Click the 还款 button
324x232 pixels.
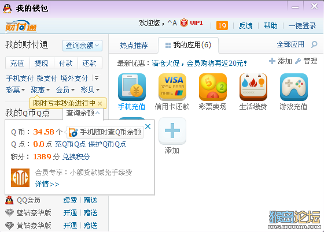pyautogui.click(x=90, y=63)
